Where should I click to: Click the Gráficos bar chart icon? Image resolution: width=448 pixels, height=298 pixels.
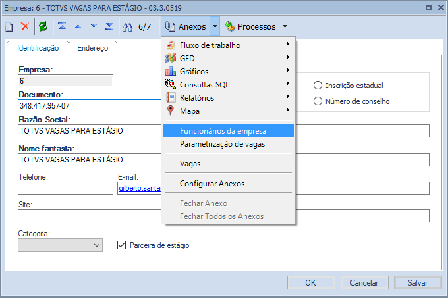(171, 71)
